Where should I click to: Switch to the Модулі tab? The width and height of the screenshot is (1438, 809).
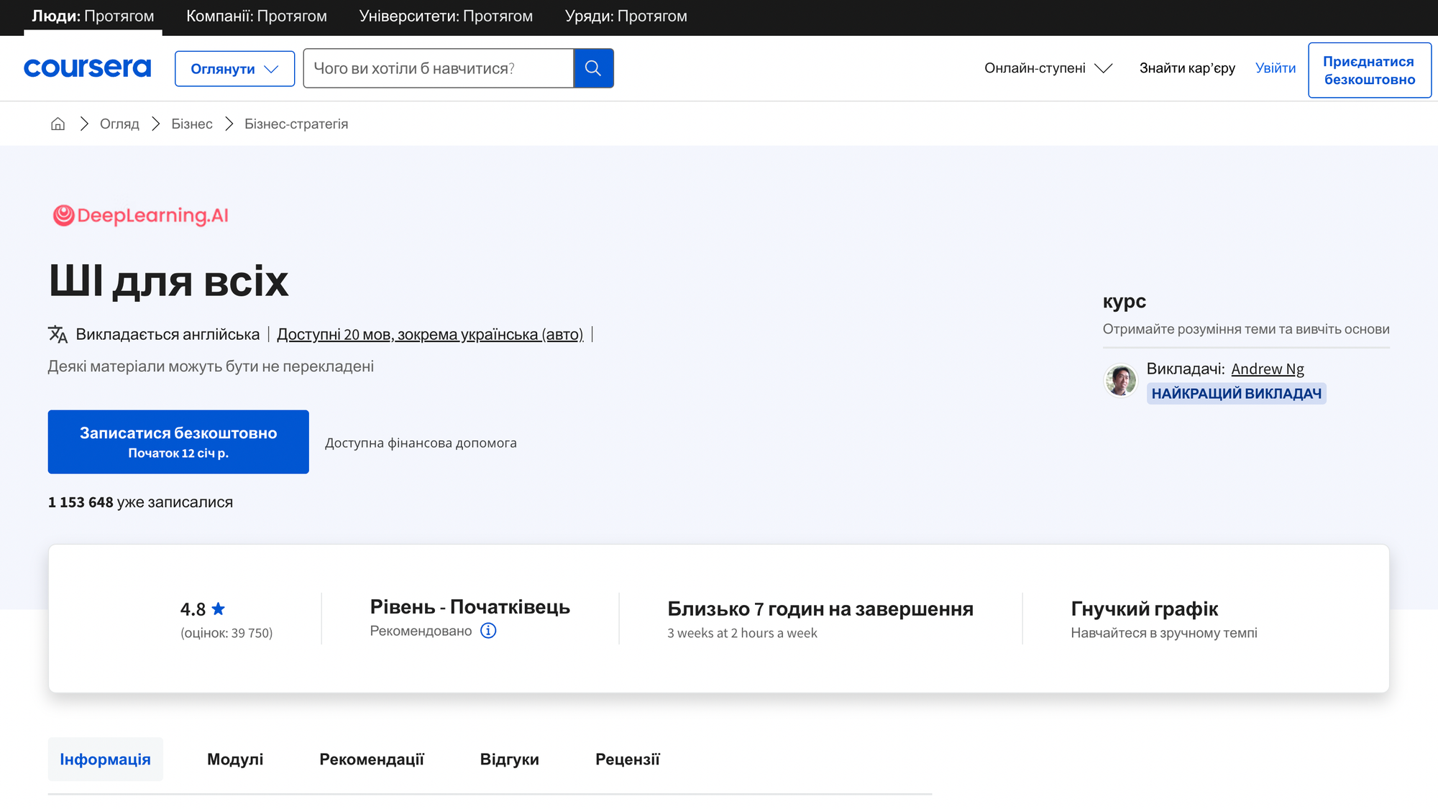tap(235, 759)
